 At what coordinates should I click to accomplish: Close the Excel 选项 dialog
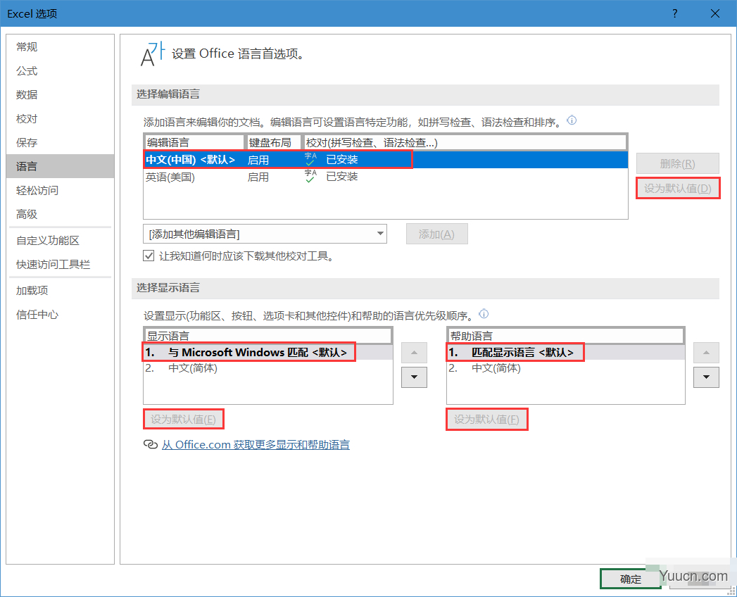coord(715,13)
